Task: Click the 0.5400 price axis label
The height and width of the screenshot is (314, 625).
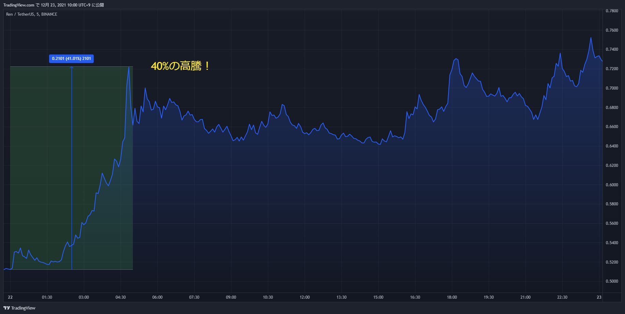Action: [x=612, y=243]
